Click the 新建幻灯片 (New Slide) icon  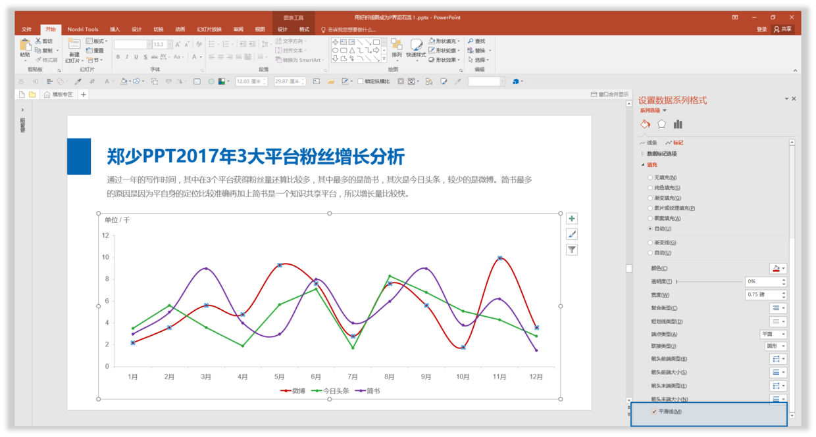(x=74, y=45)
